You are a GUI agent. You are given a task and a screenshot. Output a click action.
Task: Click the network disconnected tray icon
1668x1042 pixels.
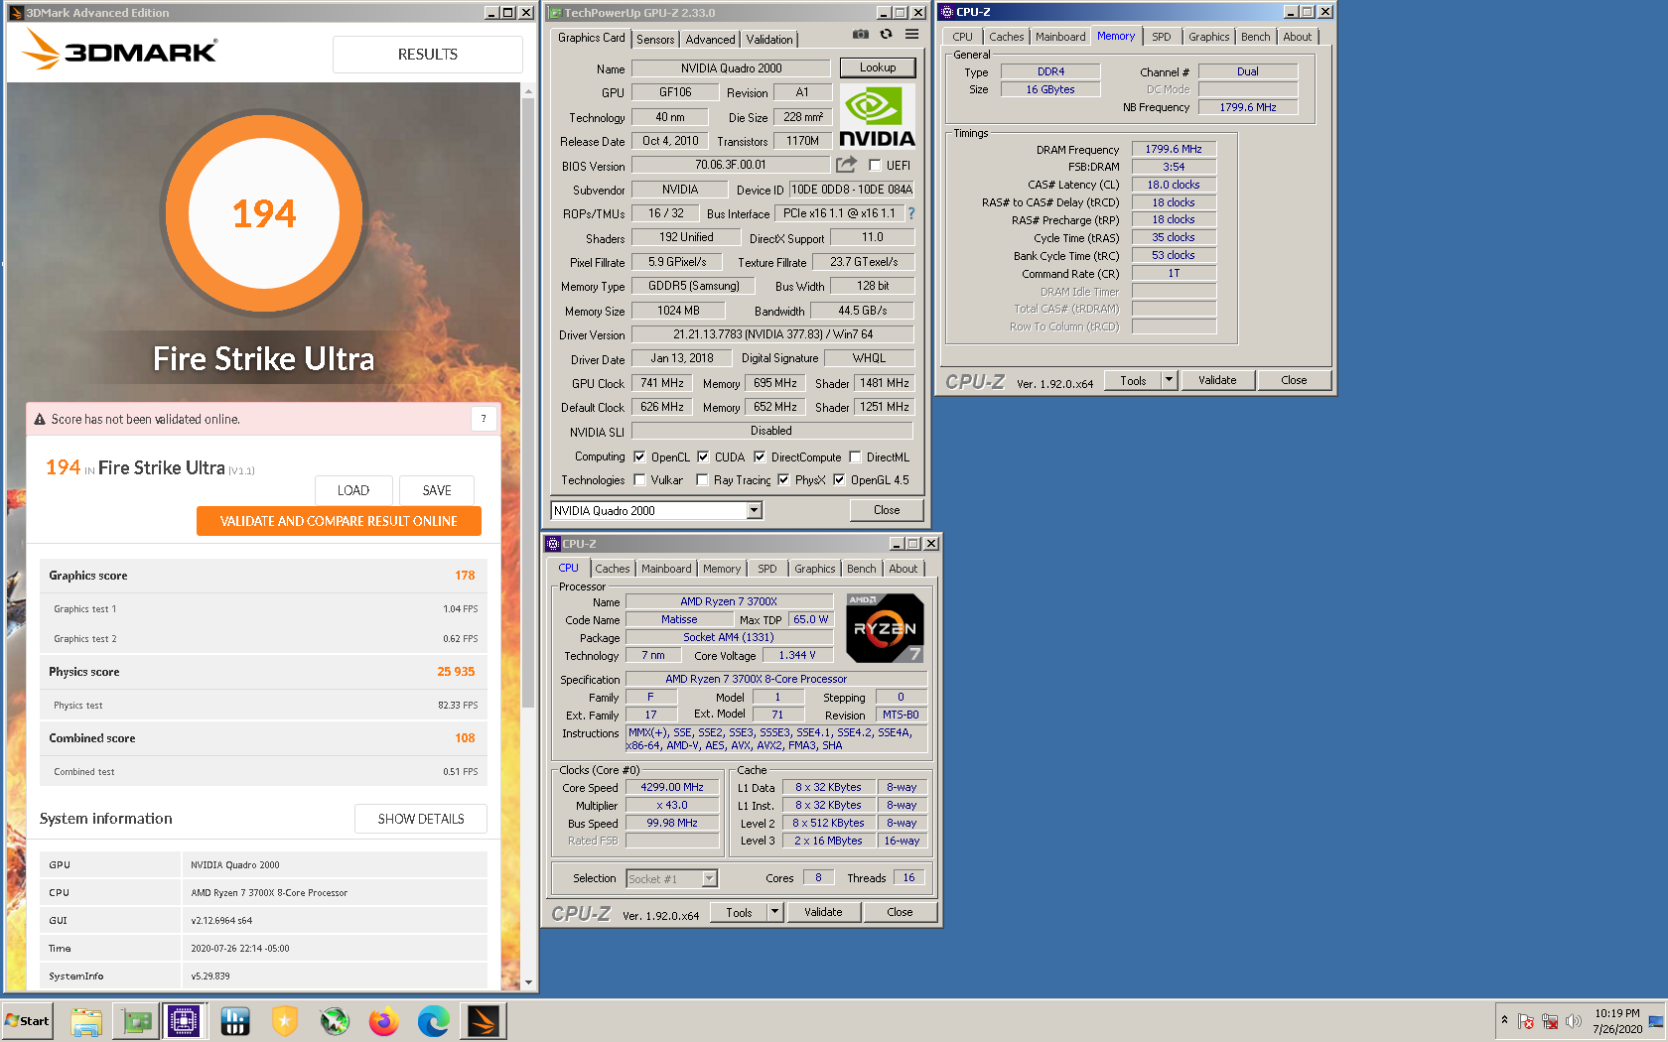click(1549, 1021)
